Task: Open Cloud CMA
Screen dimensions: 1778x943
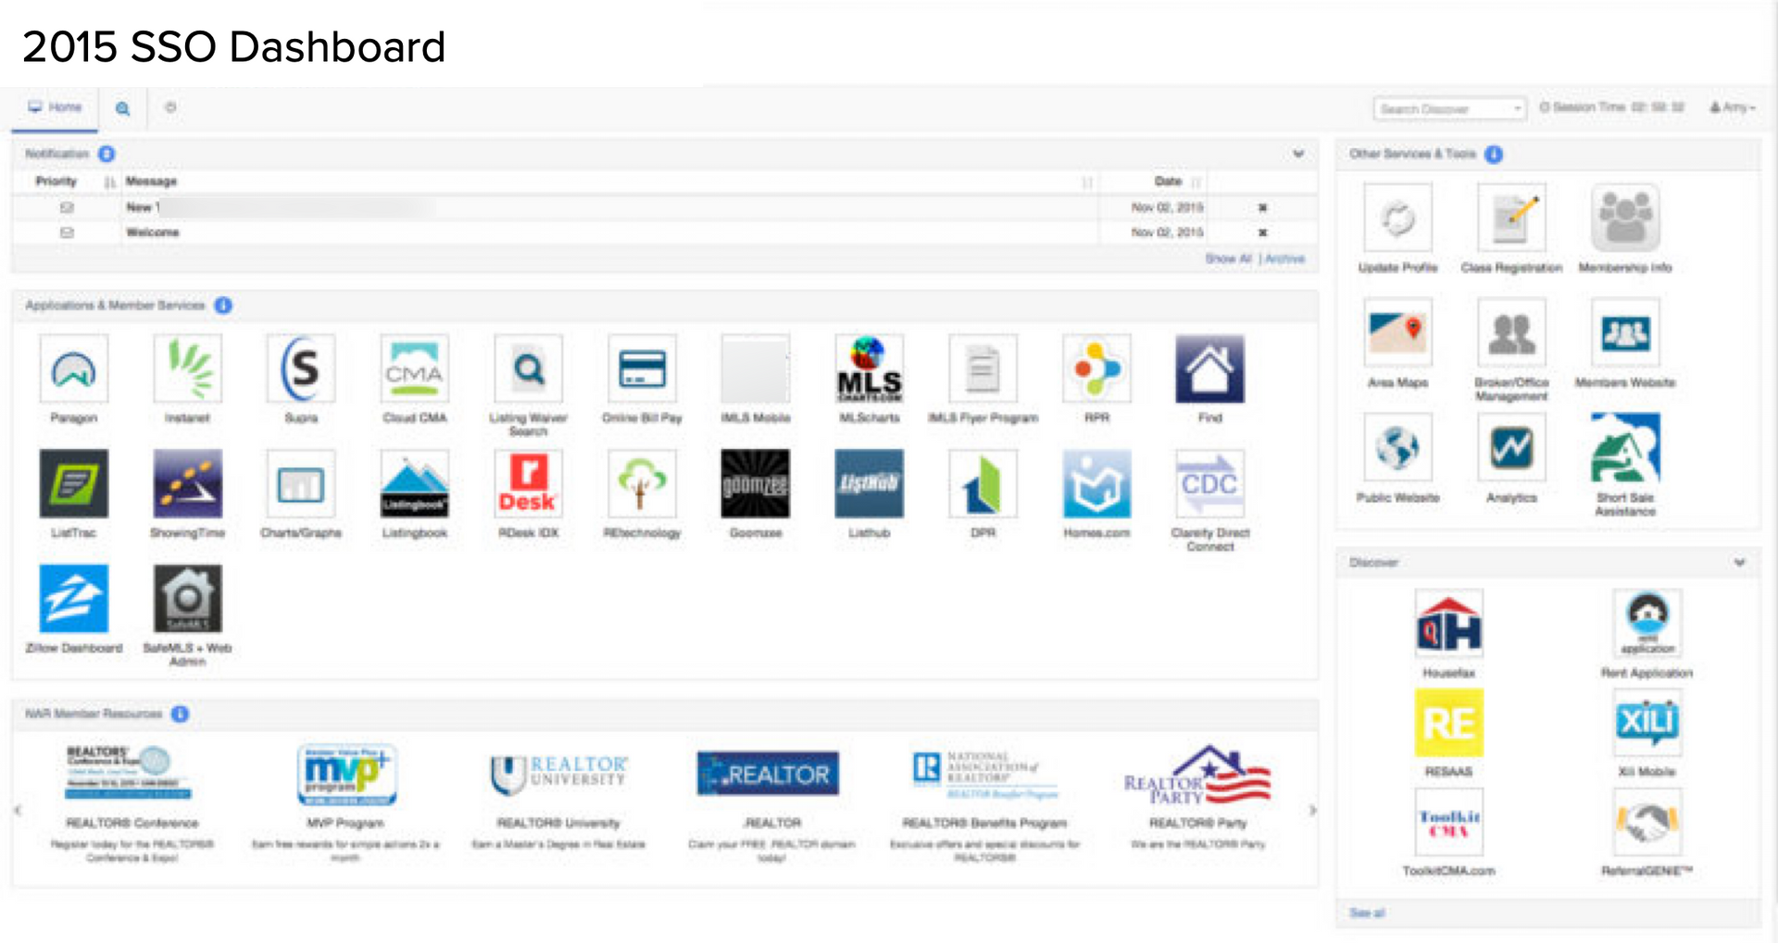Action: 415,369
